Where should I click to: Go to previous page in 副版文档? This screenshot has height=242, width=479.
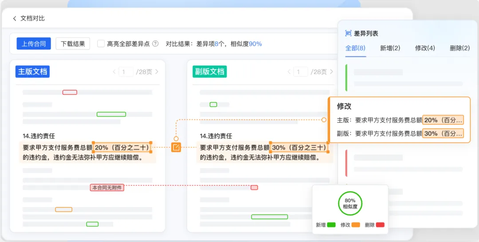pyautogui.click(x=289, y=72)
